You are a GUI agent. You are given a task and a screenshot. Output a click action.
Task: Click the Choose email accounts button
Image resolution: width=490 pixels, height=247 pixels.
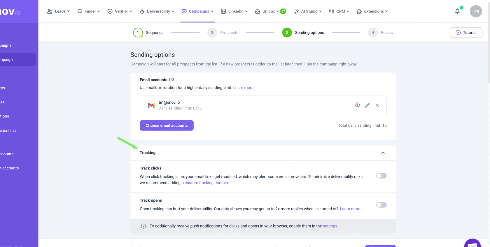point(167,126)
